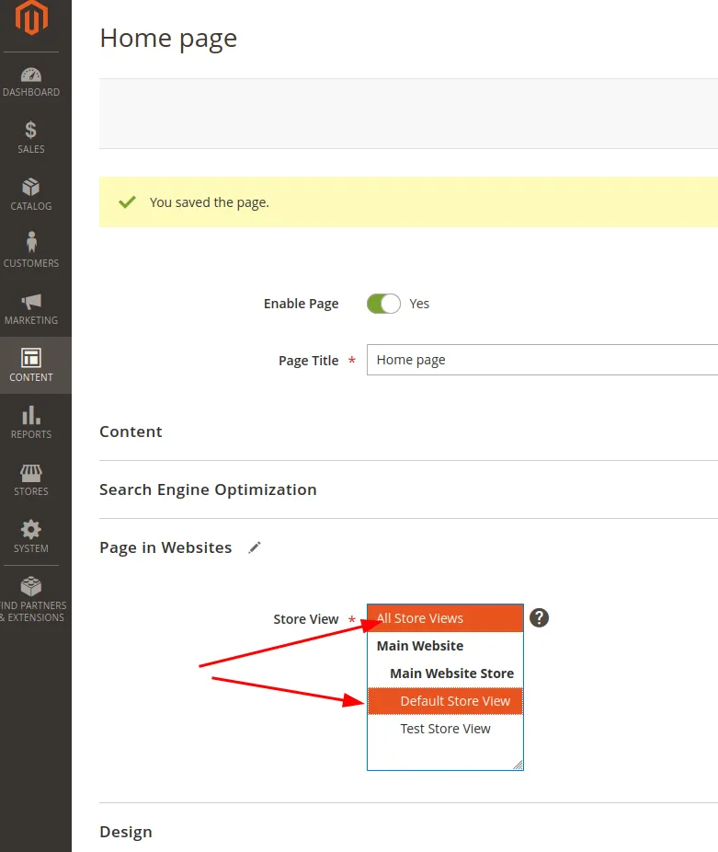Click the Store View list resize handle

518,765
